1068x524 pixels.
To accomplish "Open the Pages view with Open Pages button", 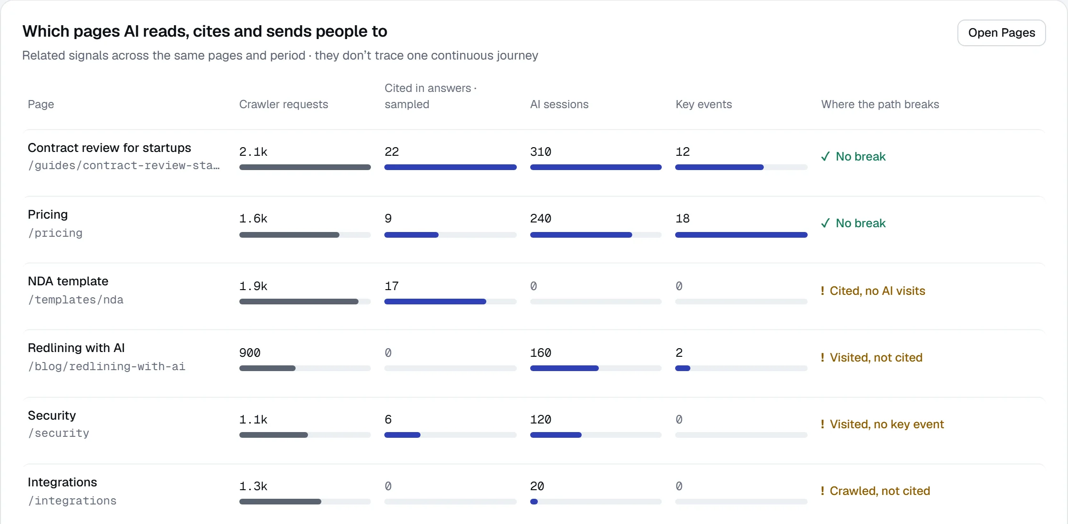I will coord(1001,33).
